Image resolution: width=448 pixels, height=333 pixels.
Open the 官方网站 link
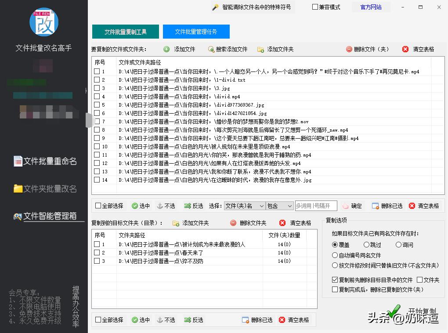371,7
